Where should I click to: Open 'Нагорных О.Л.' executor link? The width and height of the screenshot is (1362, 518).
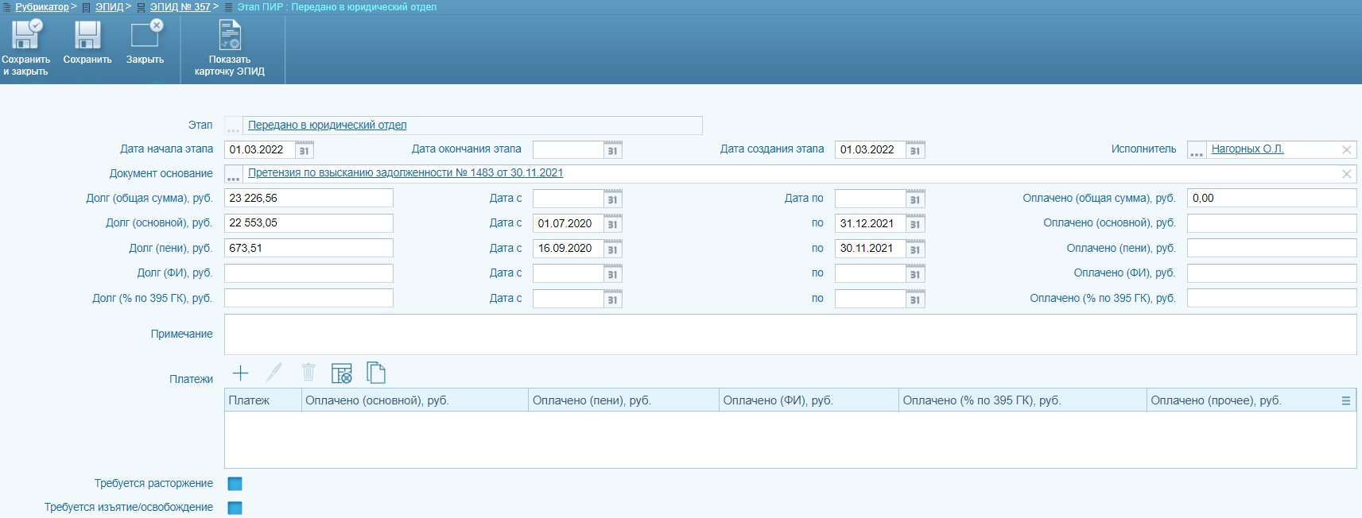tap(1247, 149)
